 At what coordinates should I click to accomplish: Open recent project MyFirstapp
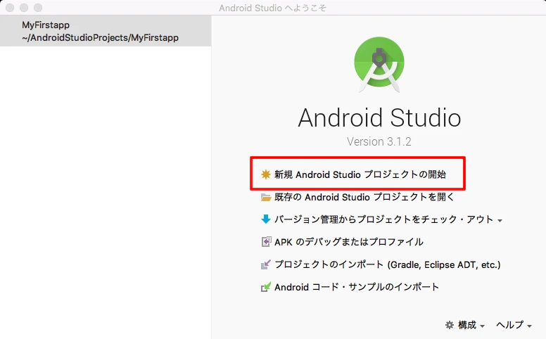click(x=106, y=31)
